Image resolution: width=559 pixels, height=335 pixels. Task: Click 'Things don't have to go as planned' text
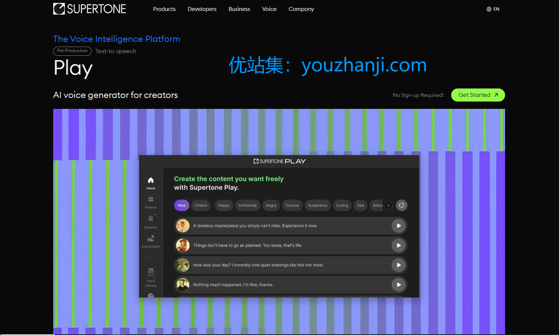pyautogui.click(x=247, y=245)
